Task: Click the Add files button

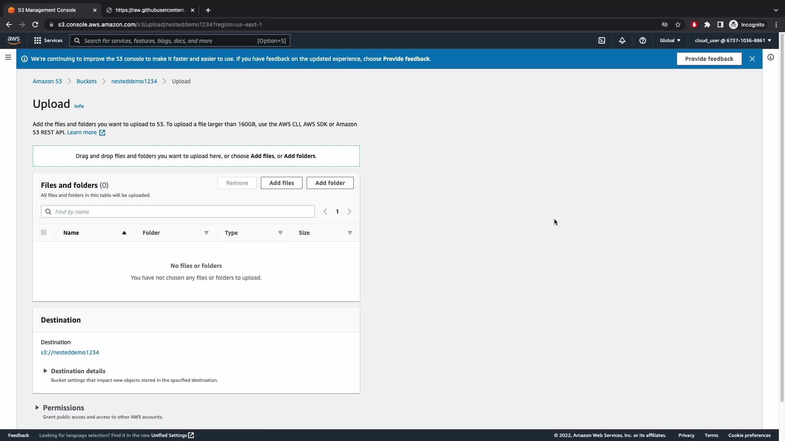Action: 281,183
